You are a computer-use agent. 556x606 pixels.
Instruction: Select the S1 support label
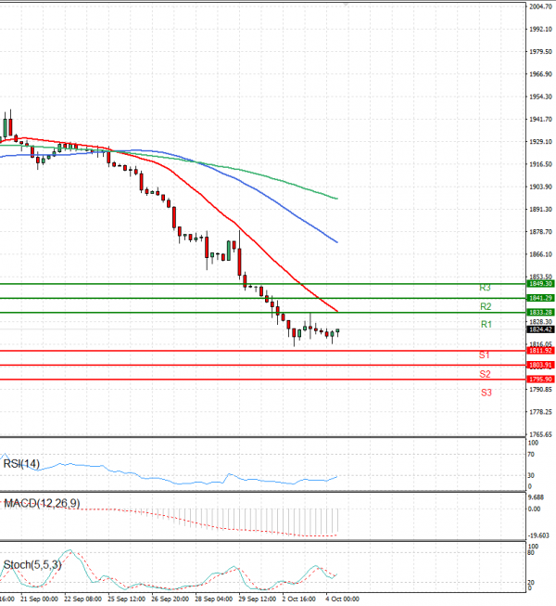485,355
